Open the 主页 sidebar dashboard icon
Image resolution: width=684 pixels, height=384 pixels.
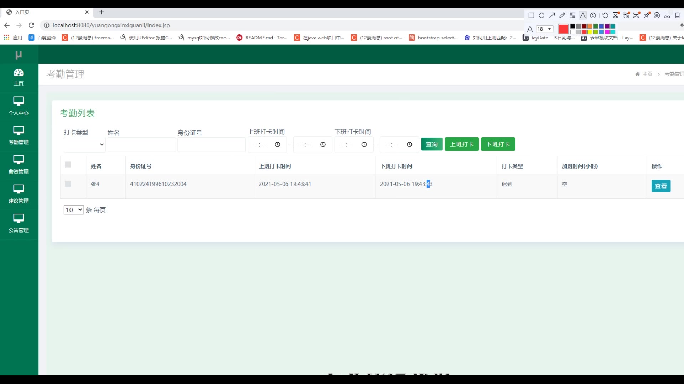[19, 78]
